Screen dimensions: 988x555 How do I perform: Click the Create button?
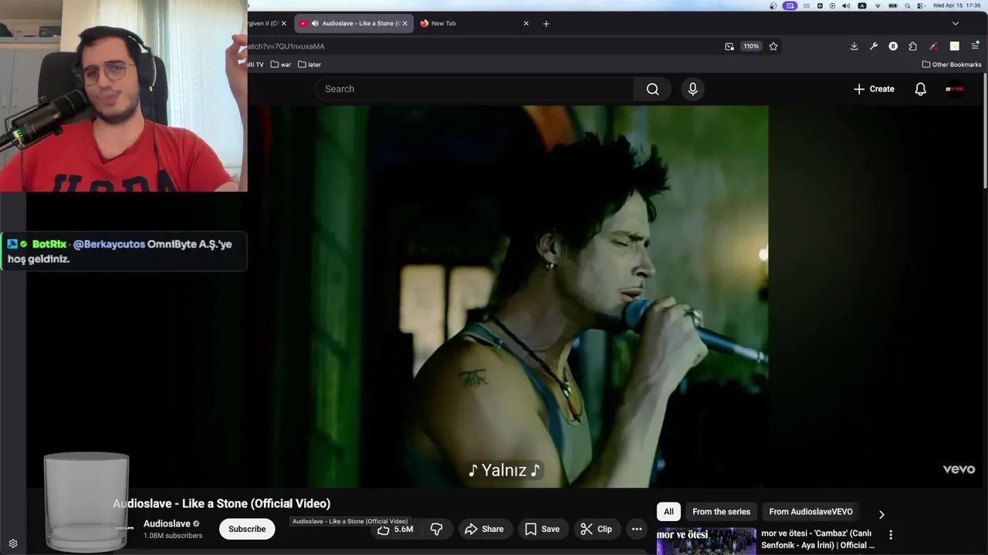(874, 89)
